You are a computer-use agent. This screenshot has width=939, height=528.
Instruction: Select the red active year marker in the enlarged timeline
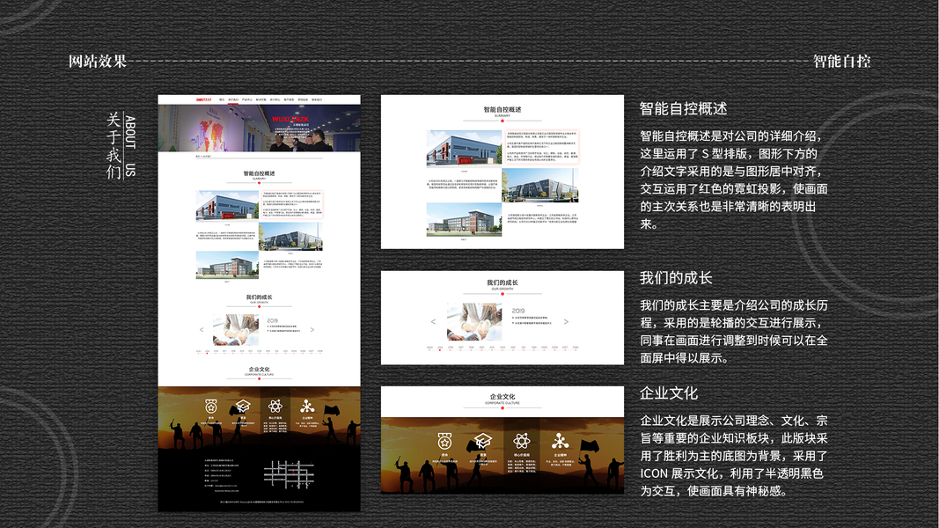tap(440, 350)
